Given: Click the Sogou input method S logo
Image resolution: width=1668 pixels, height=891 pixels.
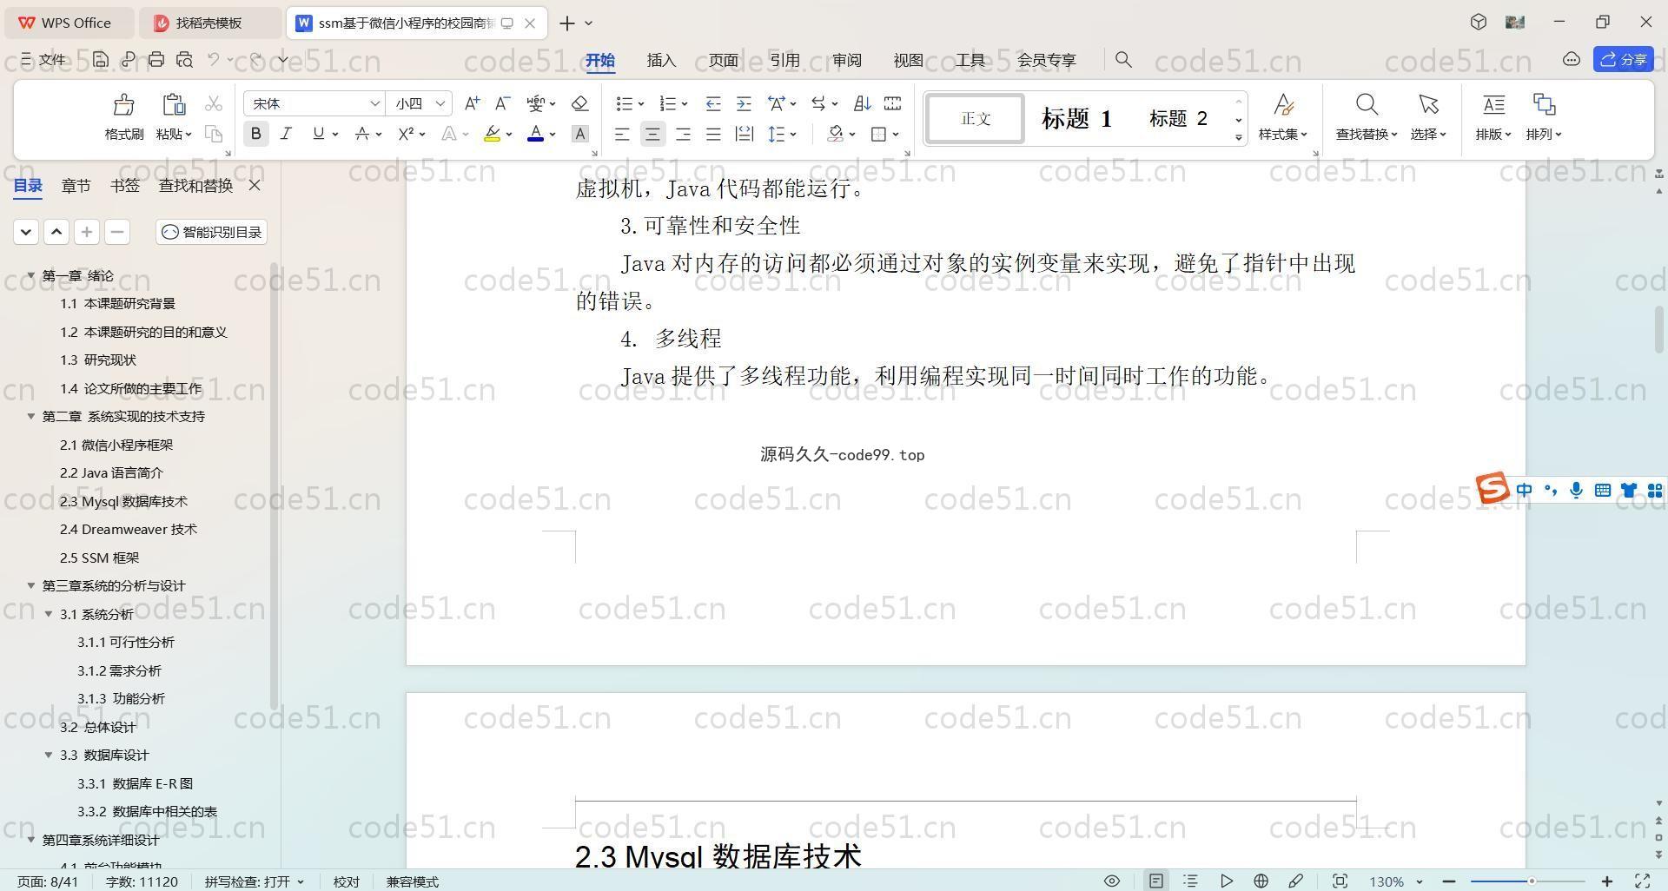Looking at the screenshot, I should [x=1493, y=488].
